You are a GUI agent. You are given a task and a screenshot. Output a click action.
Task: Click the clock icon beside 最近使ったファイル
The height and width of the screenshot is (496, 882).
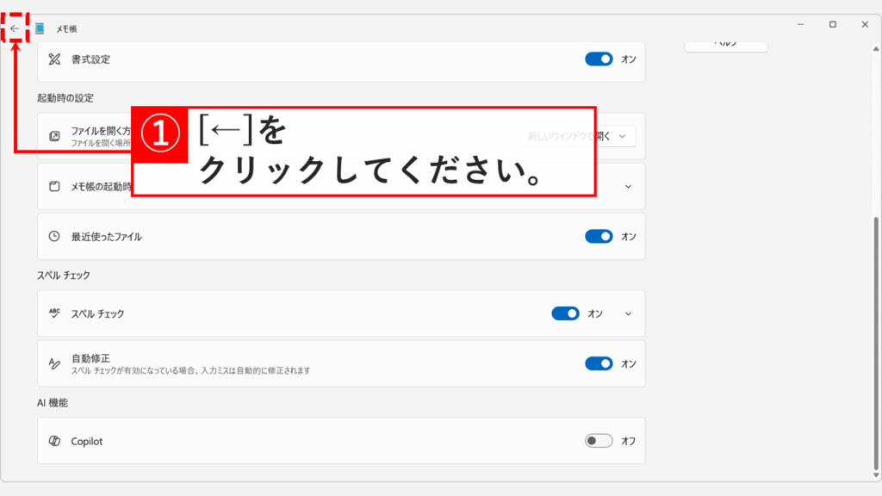(x=53, y=237)
